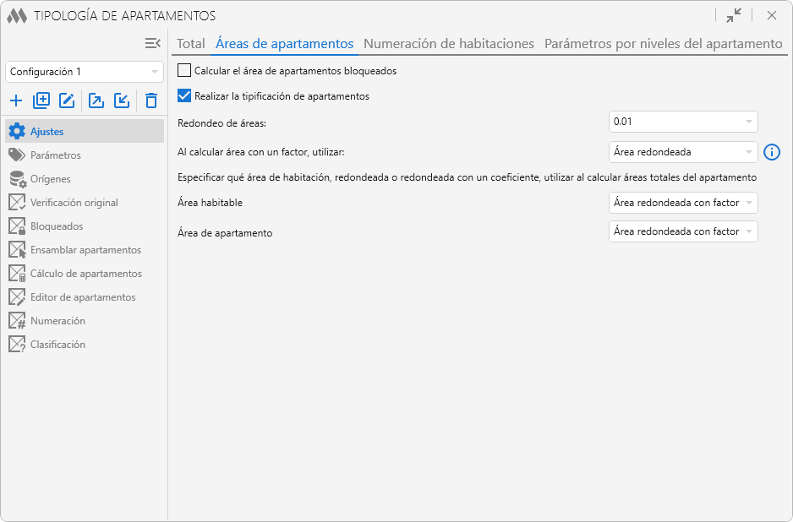Open the Ensamblar apartamentos section
The image size is (793, 522).
[85, 250]
